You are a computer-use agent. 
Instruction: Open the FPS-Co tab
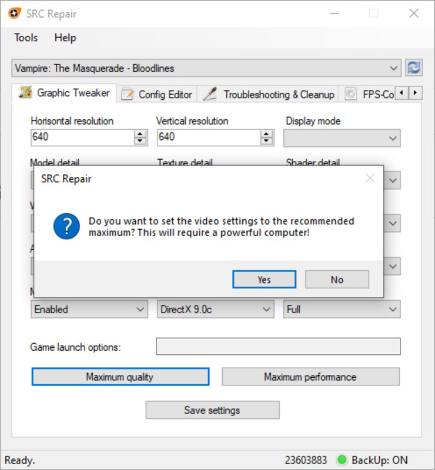(x=367, y=95)
